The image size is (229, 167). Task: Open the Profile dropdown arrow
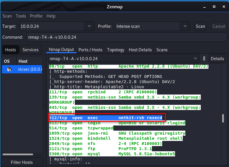[185, 26]
